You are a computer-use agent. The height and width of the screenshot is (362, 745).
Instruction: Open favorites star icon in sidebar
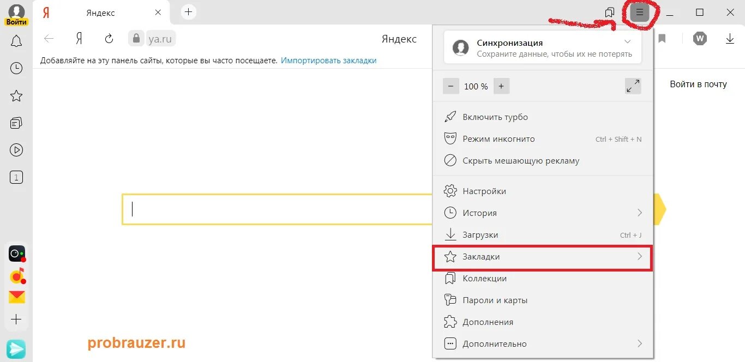[16, 96]
